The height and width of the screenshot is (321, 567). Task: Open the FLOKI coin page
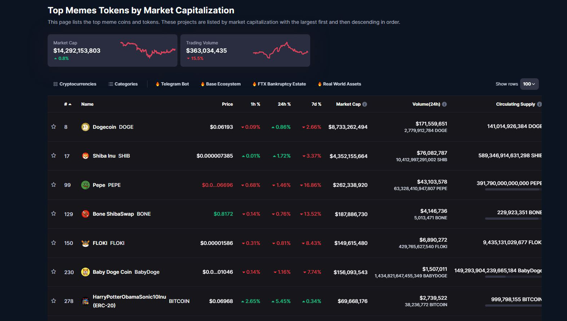point(108,243)
